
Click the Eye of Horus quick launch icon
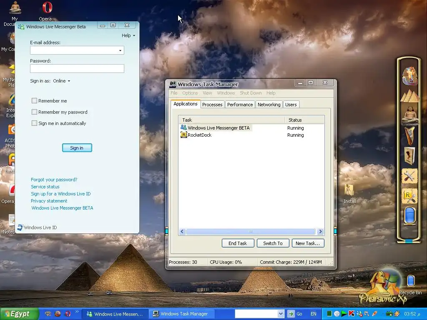(x=48, y=314)
